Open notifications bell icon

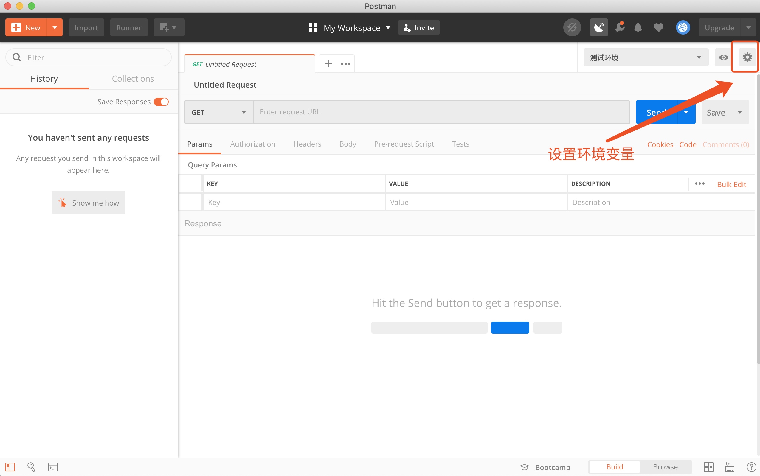[x=638, y=27]
